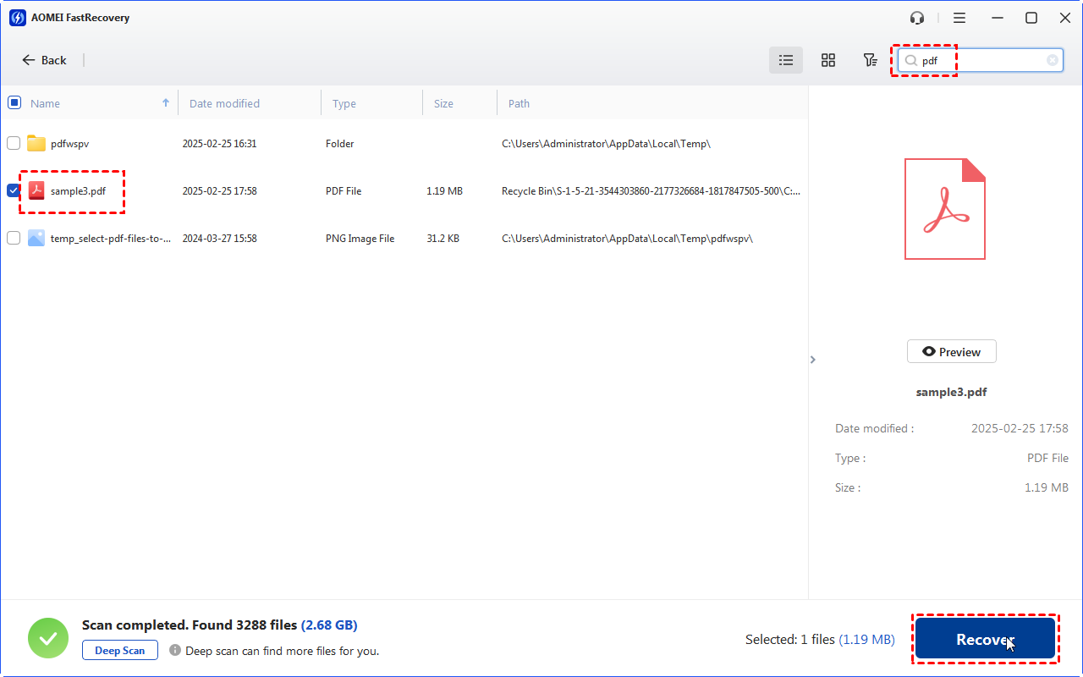Select the temp_select-pdf-files-to- file name
This screenshot has height=677, width=1083.
(111, 239)
